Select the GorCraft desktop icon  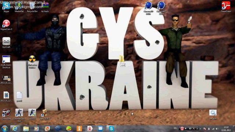pyautogui.click(x=6, y=43)
